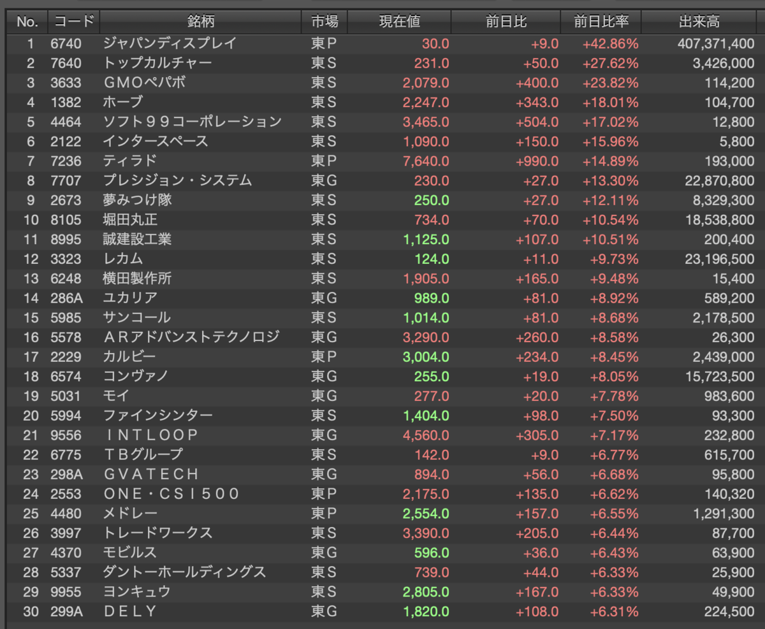Select the ジャパンディスプレイ row name
Image resolution: width=765 pixels, height=629 pixels.
[170, 43]
